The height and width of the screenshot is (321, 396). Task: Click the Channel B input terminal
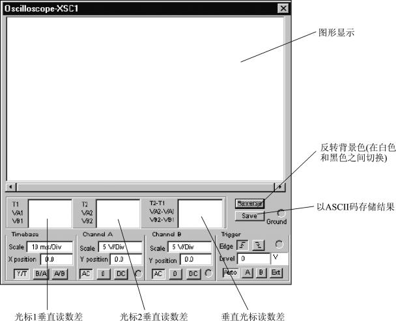(208, 273)
